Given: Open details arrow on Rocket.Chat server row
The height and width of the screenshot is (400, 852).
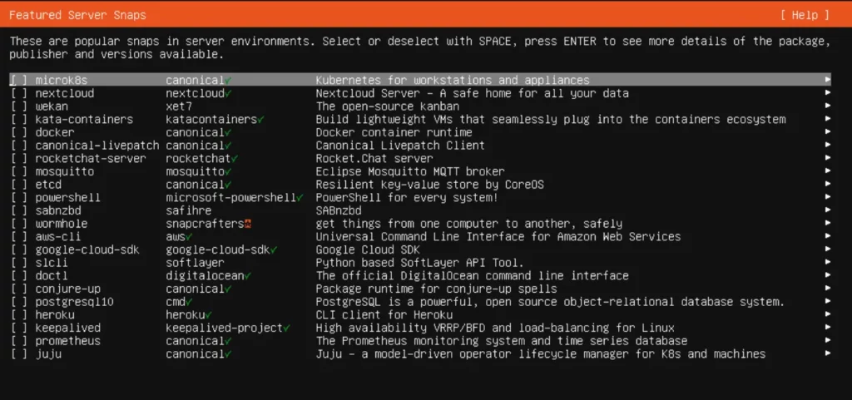Looking at the screenshot, I should [x=828, y=158].
